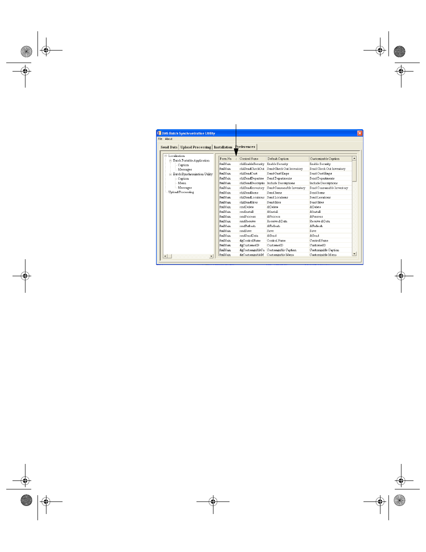Collapse the Localization tree node

pyautogui.click(x=166, y=156)
